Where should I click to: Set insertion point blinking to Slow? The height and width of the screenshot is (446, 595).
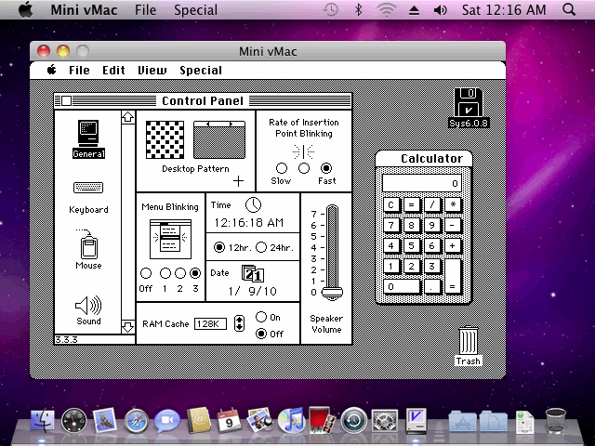281,168
